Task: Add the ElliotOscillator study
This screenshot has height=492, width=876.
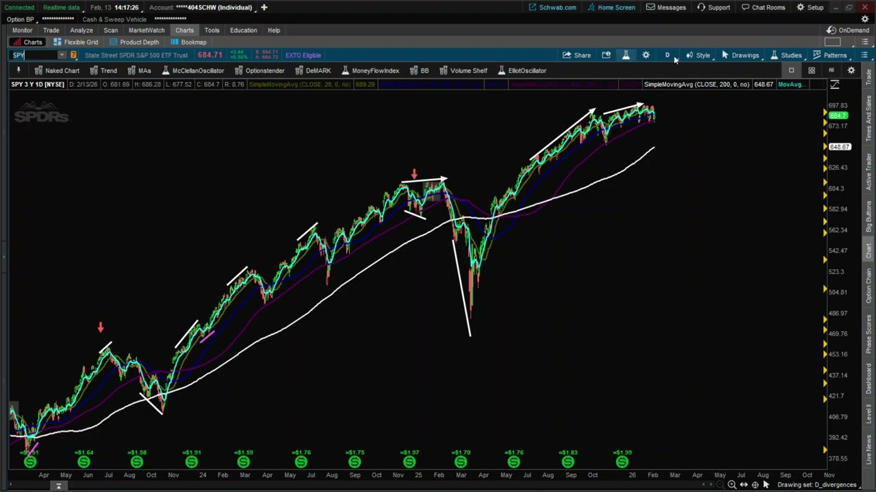Action: click(522, 70)
